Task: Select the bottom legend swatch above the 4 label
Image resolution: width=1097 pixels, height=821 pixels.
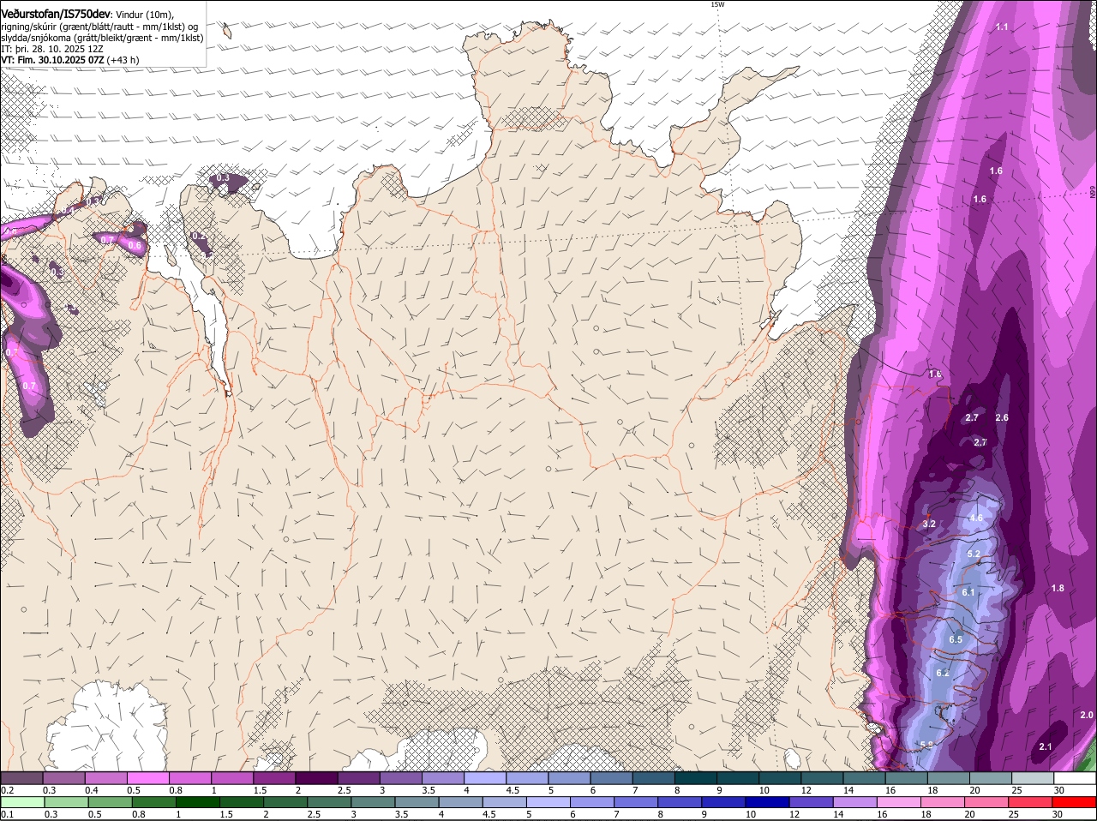Action: pos(461,802)
